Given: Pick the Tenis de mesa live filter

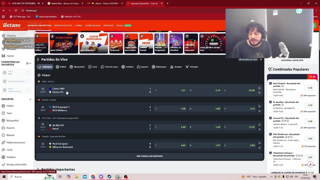Looking at the screenshot, I should pos(109,67).
